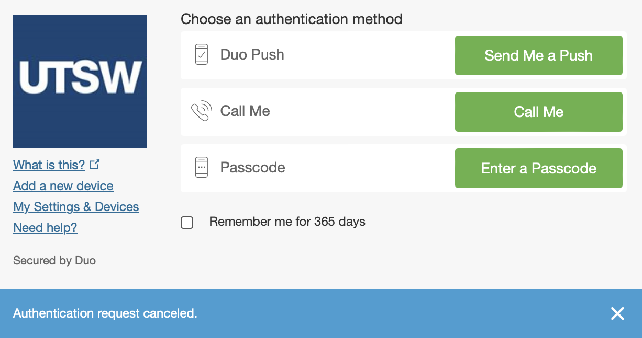Click the ringing phone Call Me icon

pos(201,111)
